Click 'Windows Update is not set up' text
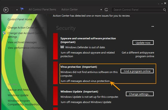 (90, 97)
